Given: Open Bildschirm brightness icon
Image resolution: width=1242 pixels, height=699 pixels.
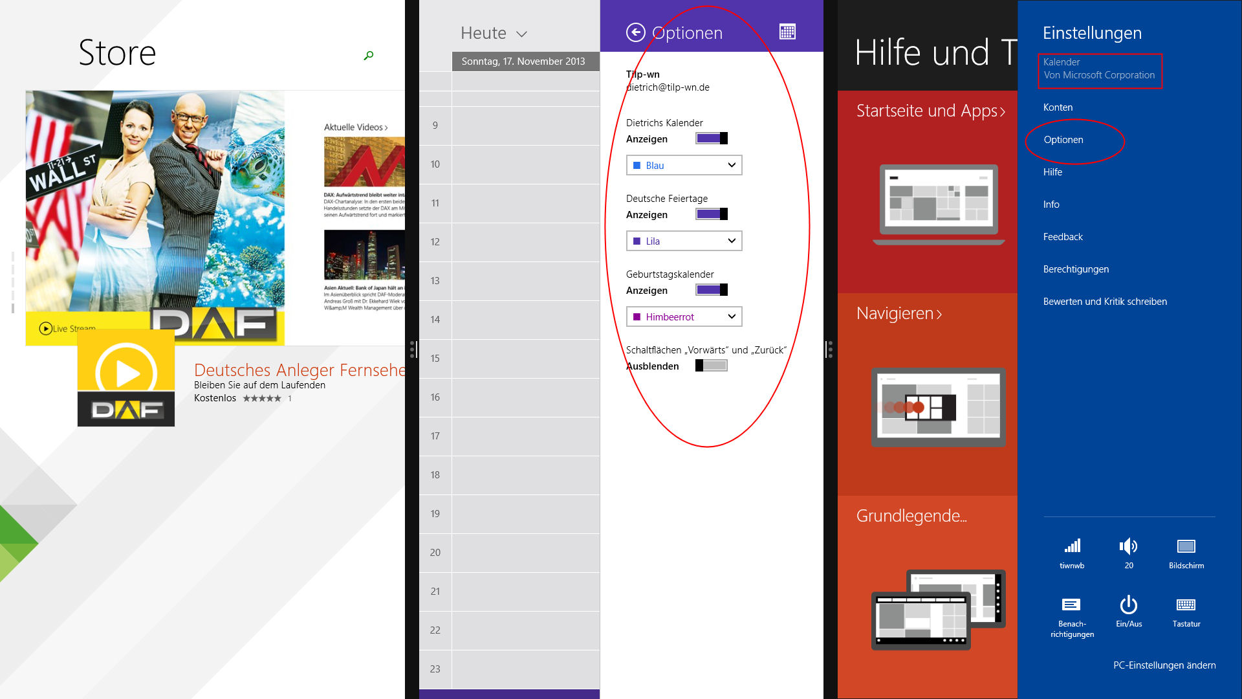Looking at the screenshot, I should tap(1186, 547).
